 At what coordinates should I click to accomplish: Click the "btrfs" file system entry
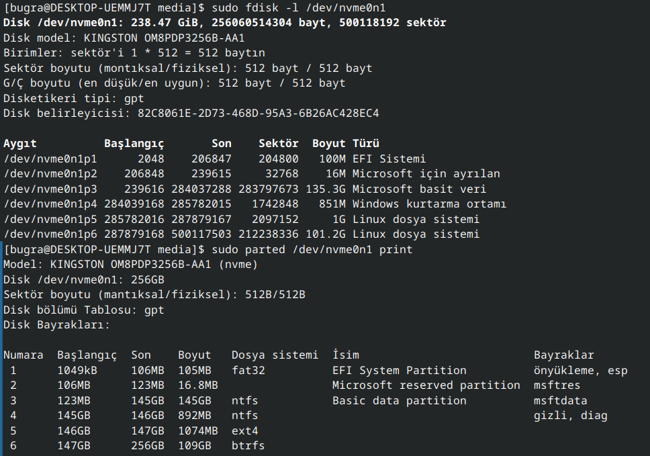[248, 446]
